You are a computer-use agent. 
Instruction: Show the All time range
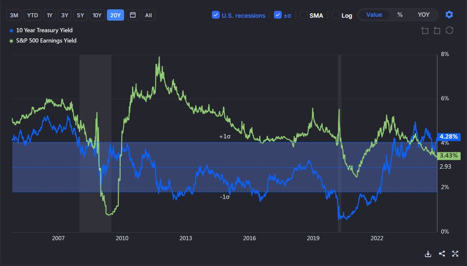click(148, 15)
